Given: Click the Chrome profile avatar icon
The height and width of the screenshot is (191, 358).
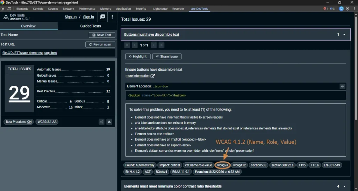Looking at the screenshot, I should (x=341, y=9).
